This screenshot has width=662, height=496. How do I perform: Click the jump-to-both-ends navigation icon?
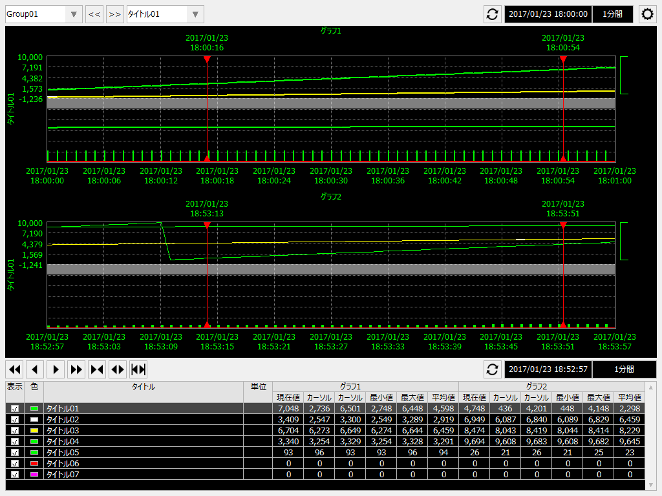(138, 369)
